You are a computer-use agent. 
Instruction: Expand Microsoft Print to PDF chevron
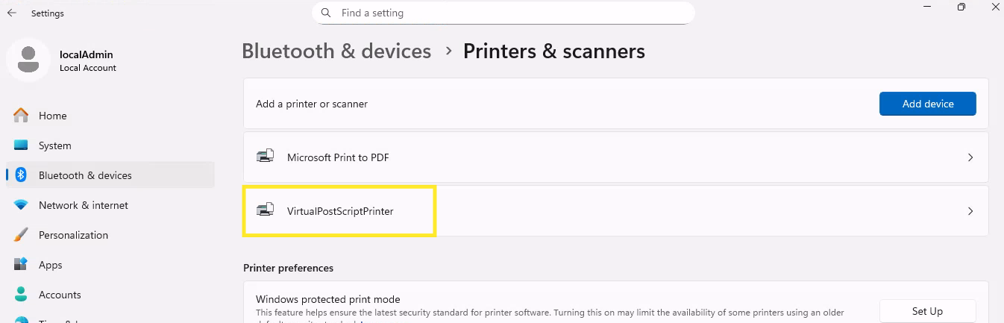[970, 157]
